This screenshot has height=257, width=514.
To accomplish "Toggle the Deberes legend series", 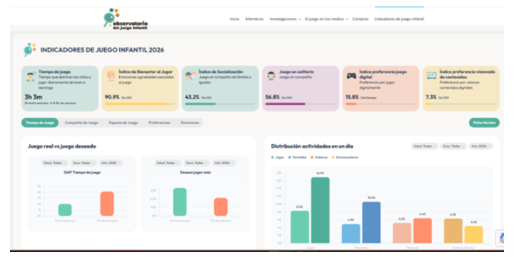I will [x=319, y=157].
